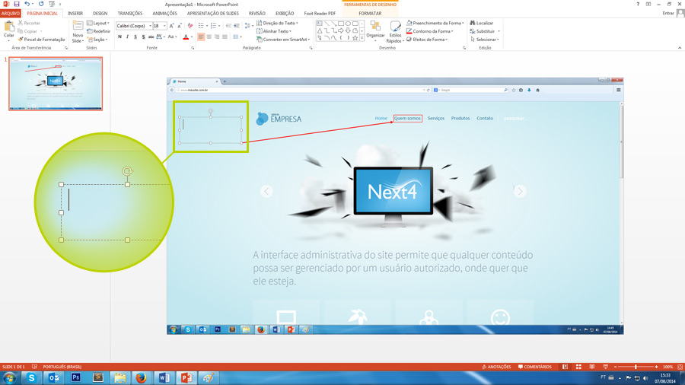Expand the Layout dropdown
This screenshot has width=685, height=385.
coord(100,23)
